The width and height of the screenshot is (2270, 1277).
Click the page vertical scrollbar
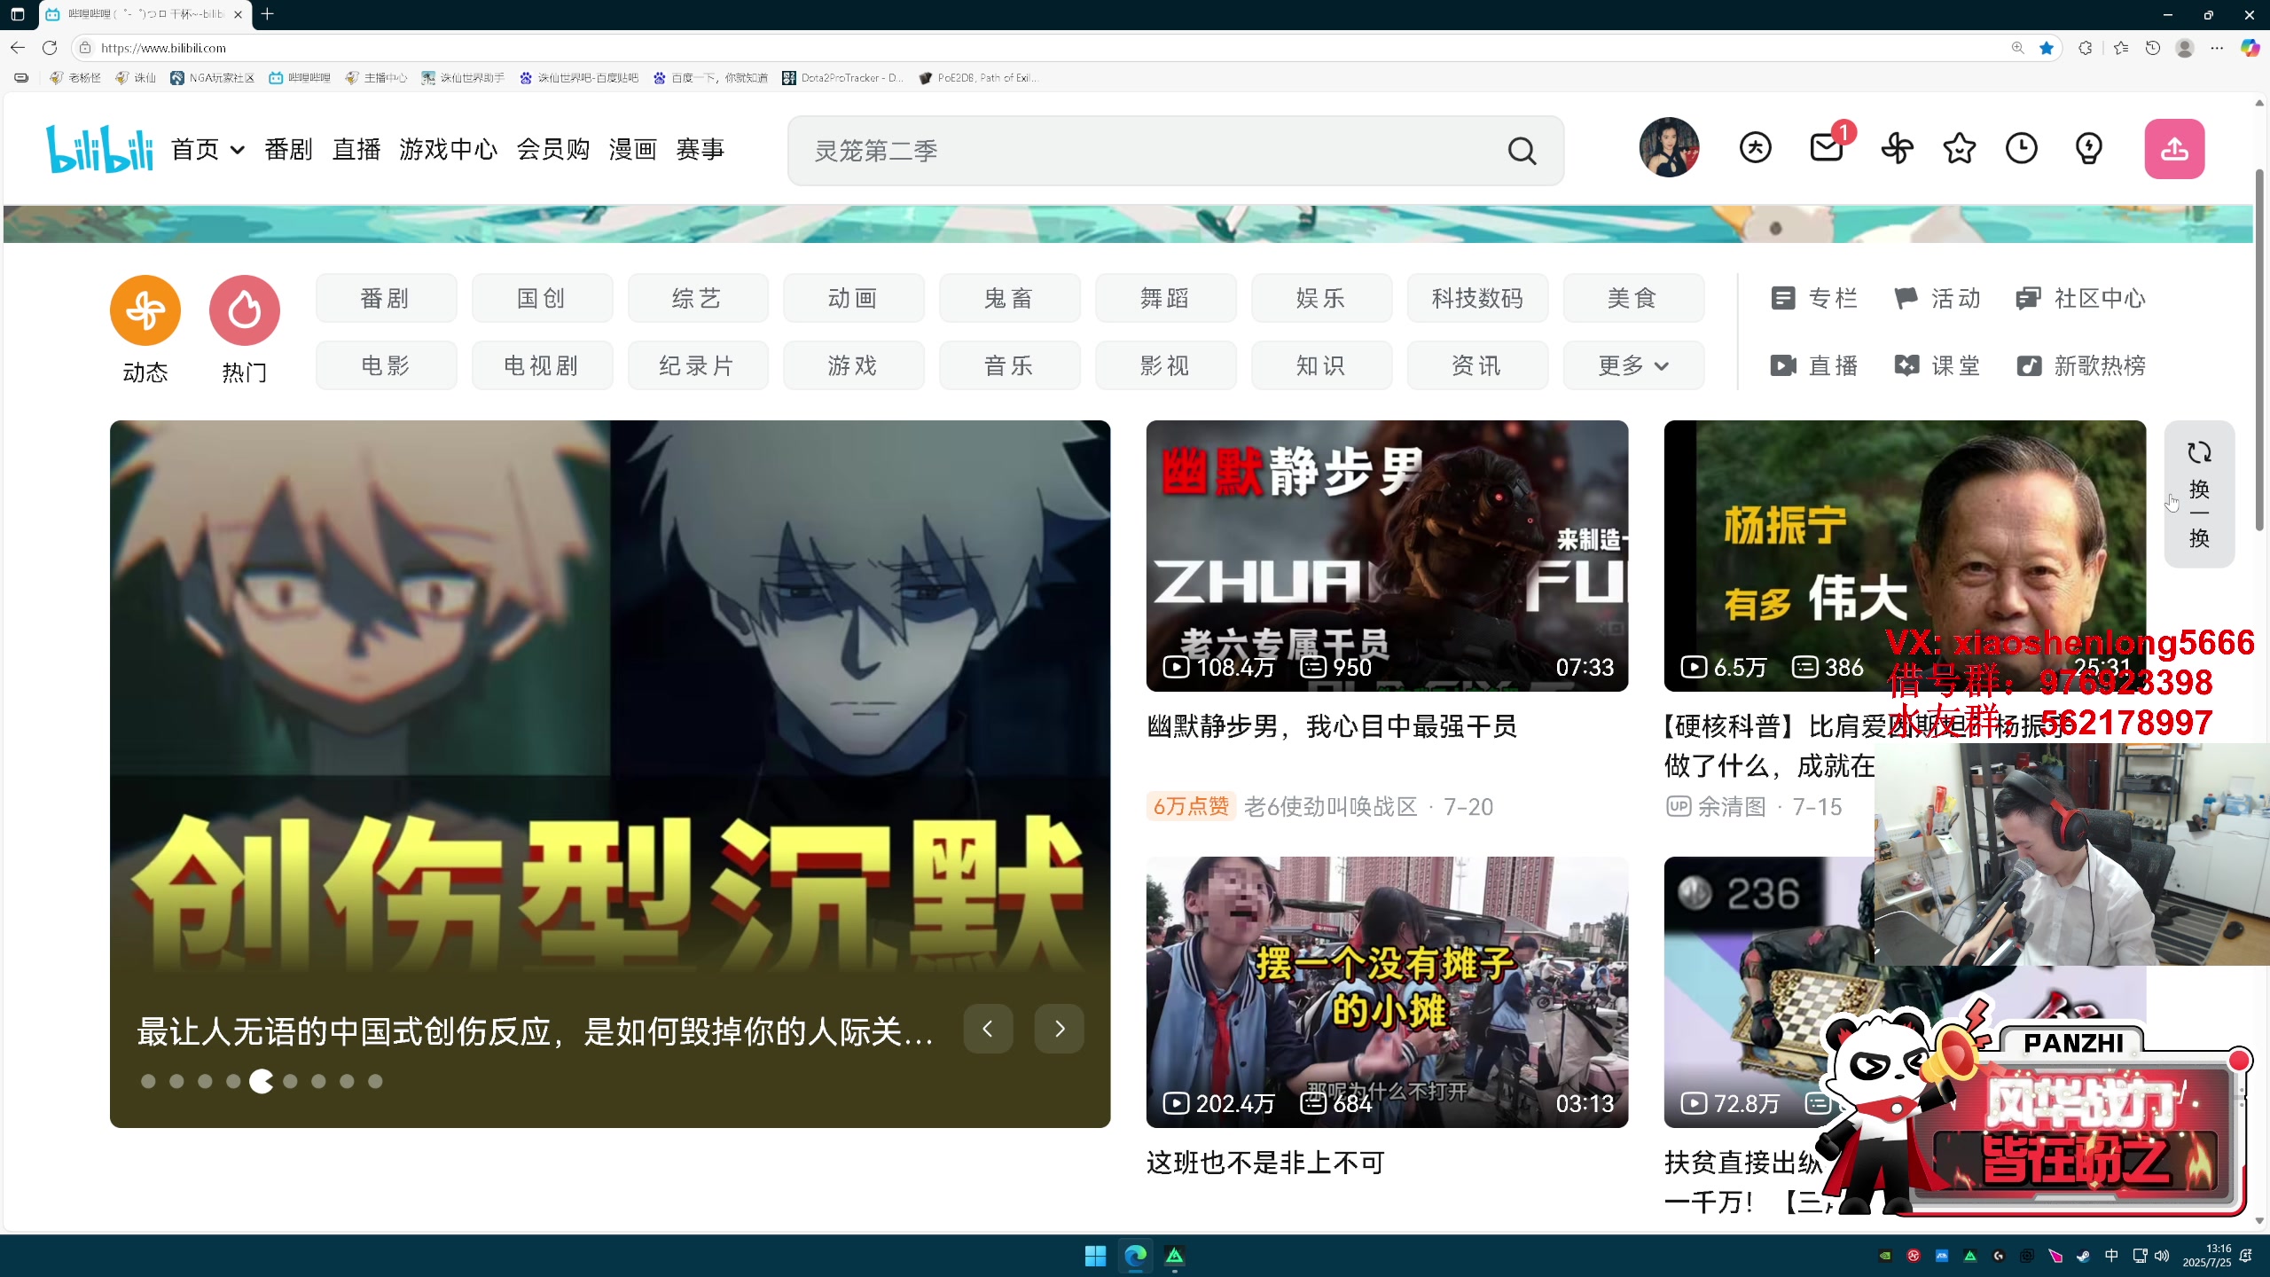point(2259,350)
